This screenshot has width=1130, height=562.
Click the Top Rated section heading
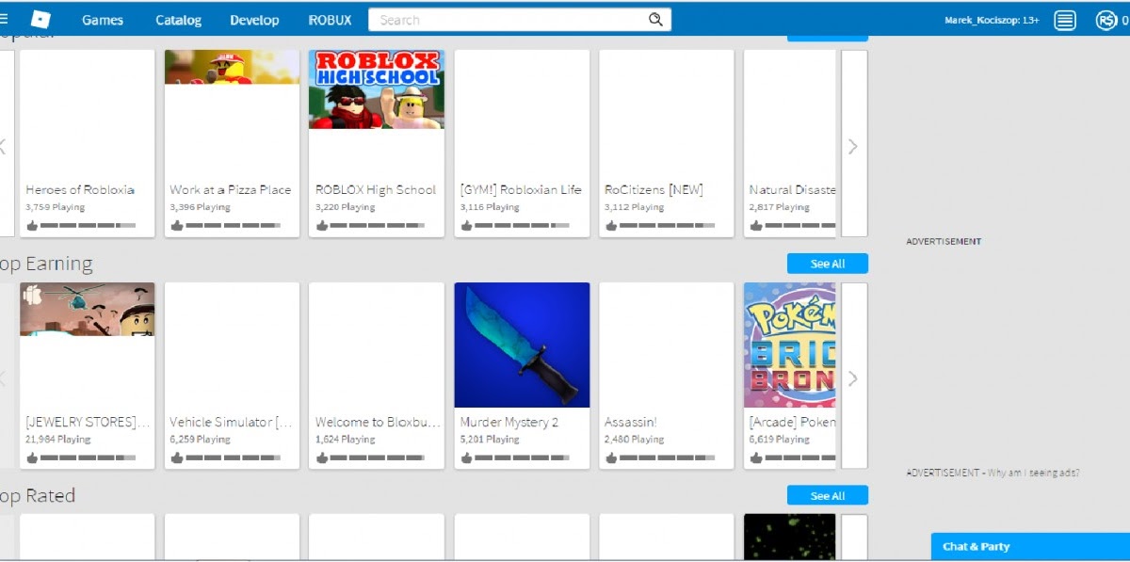(x=38, y=496)
